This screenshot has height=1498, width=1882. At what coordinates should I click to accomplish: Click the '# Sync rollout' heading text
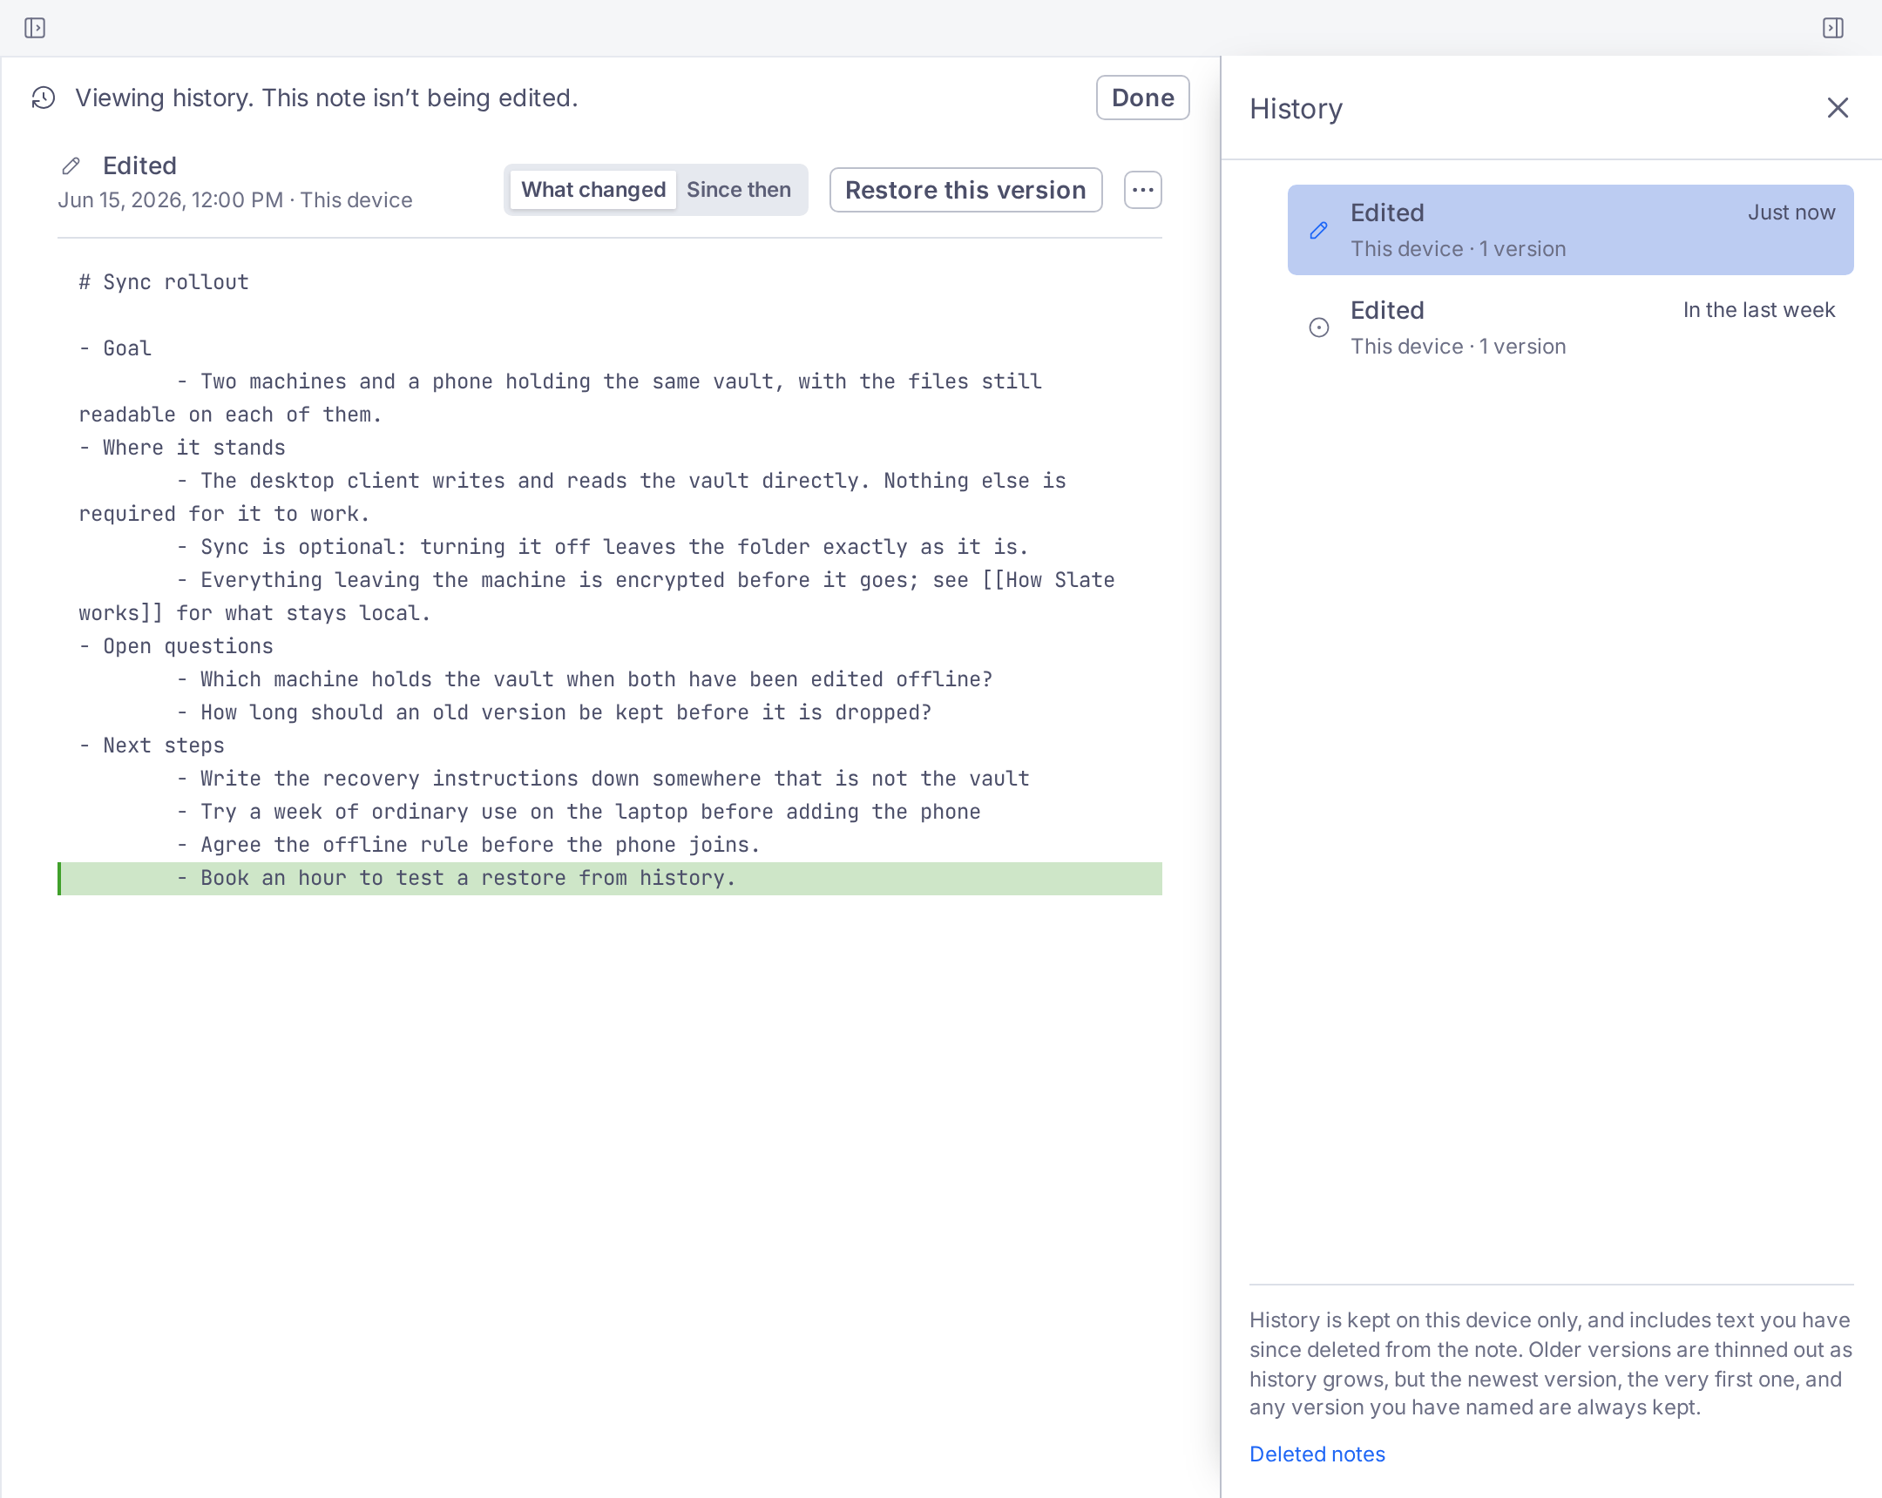164,283
